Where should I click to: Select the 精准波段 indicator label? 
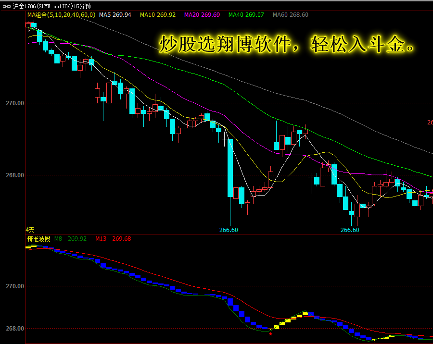click(38, 239)
